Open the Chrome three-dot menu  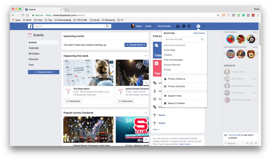(x=258, y=15)
